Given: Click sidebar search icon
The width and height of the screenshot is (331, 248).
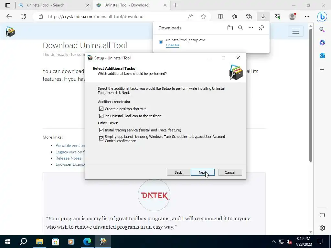Looking at the screenshot, I should pyautogui.click(x=322, y=29).
